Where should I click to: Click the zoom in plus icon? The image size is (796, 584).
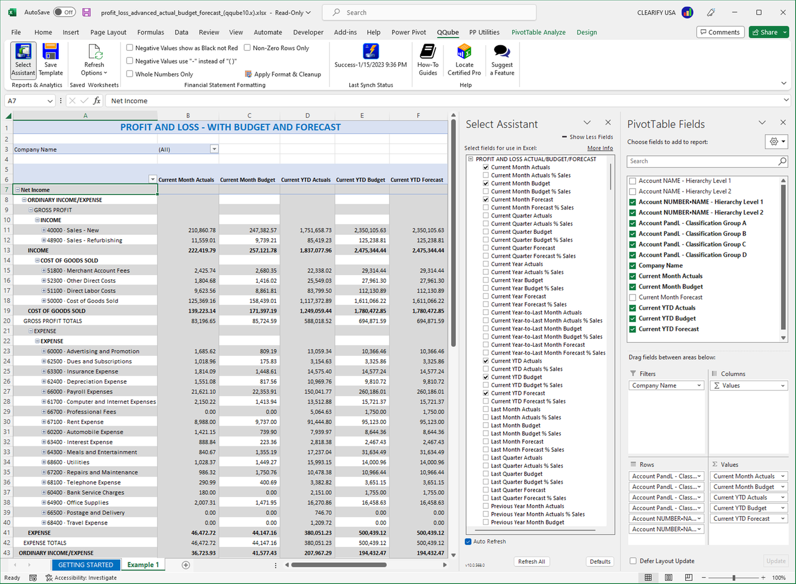pos(763,578)
